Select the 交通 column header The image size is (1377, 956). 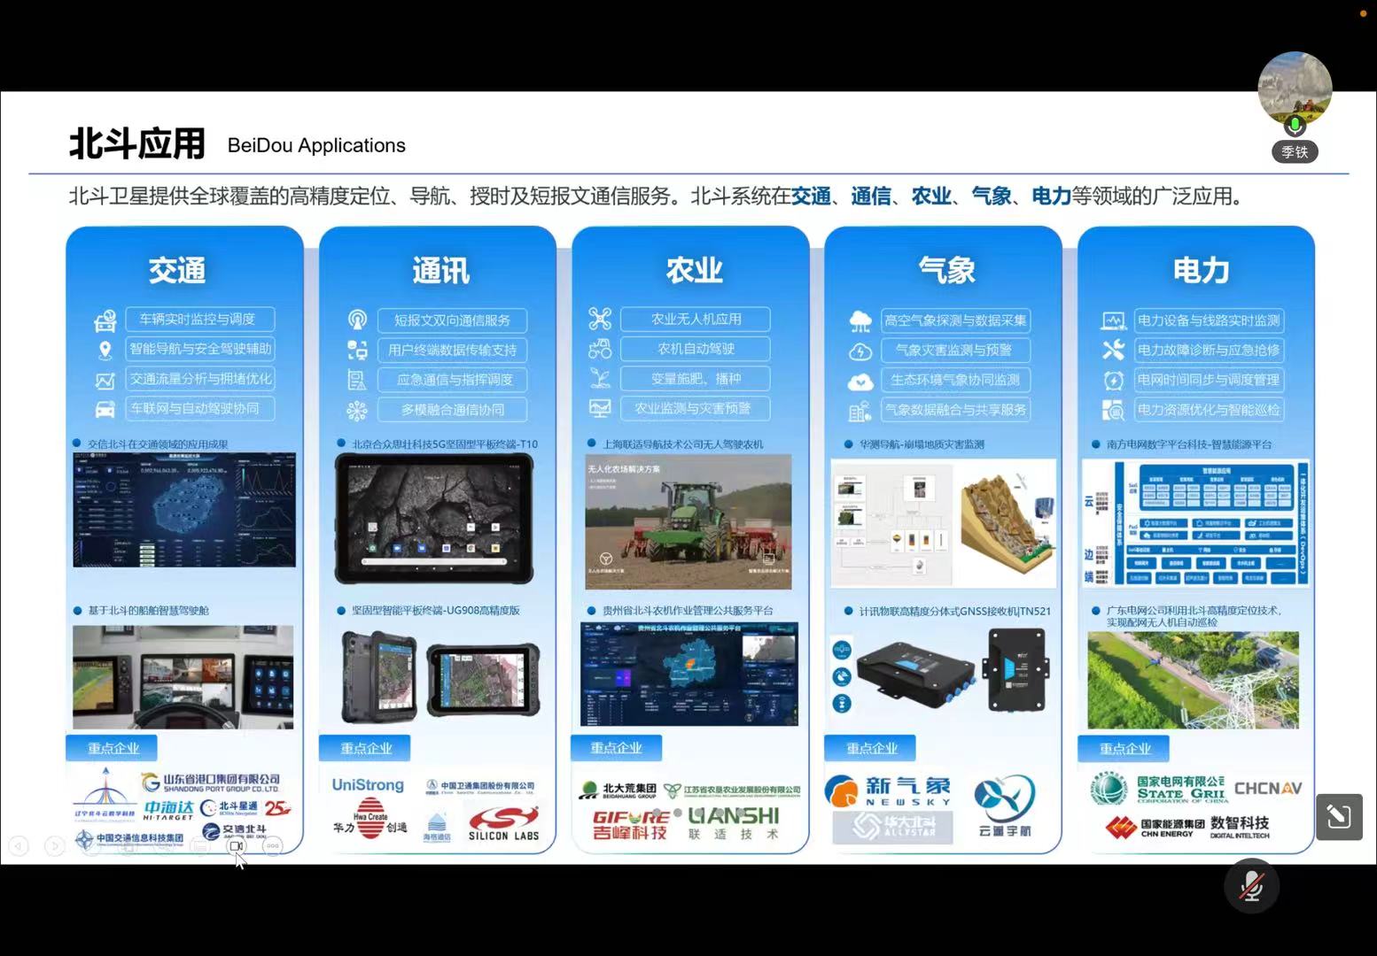[177, 270]
